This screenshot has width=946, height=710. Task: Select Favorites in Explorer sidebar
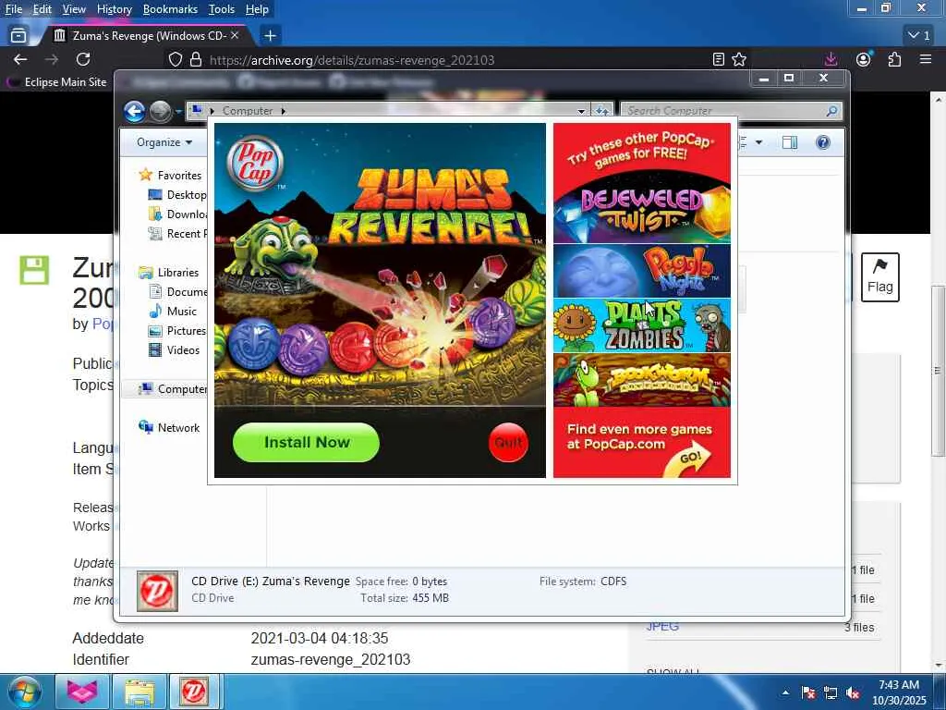click(x=170, y=175)
